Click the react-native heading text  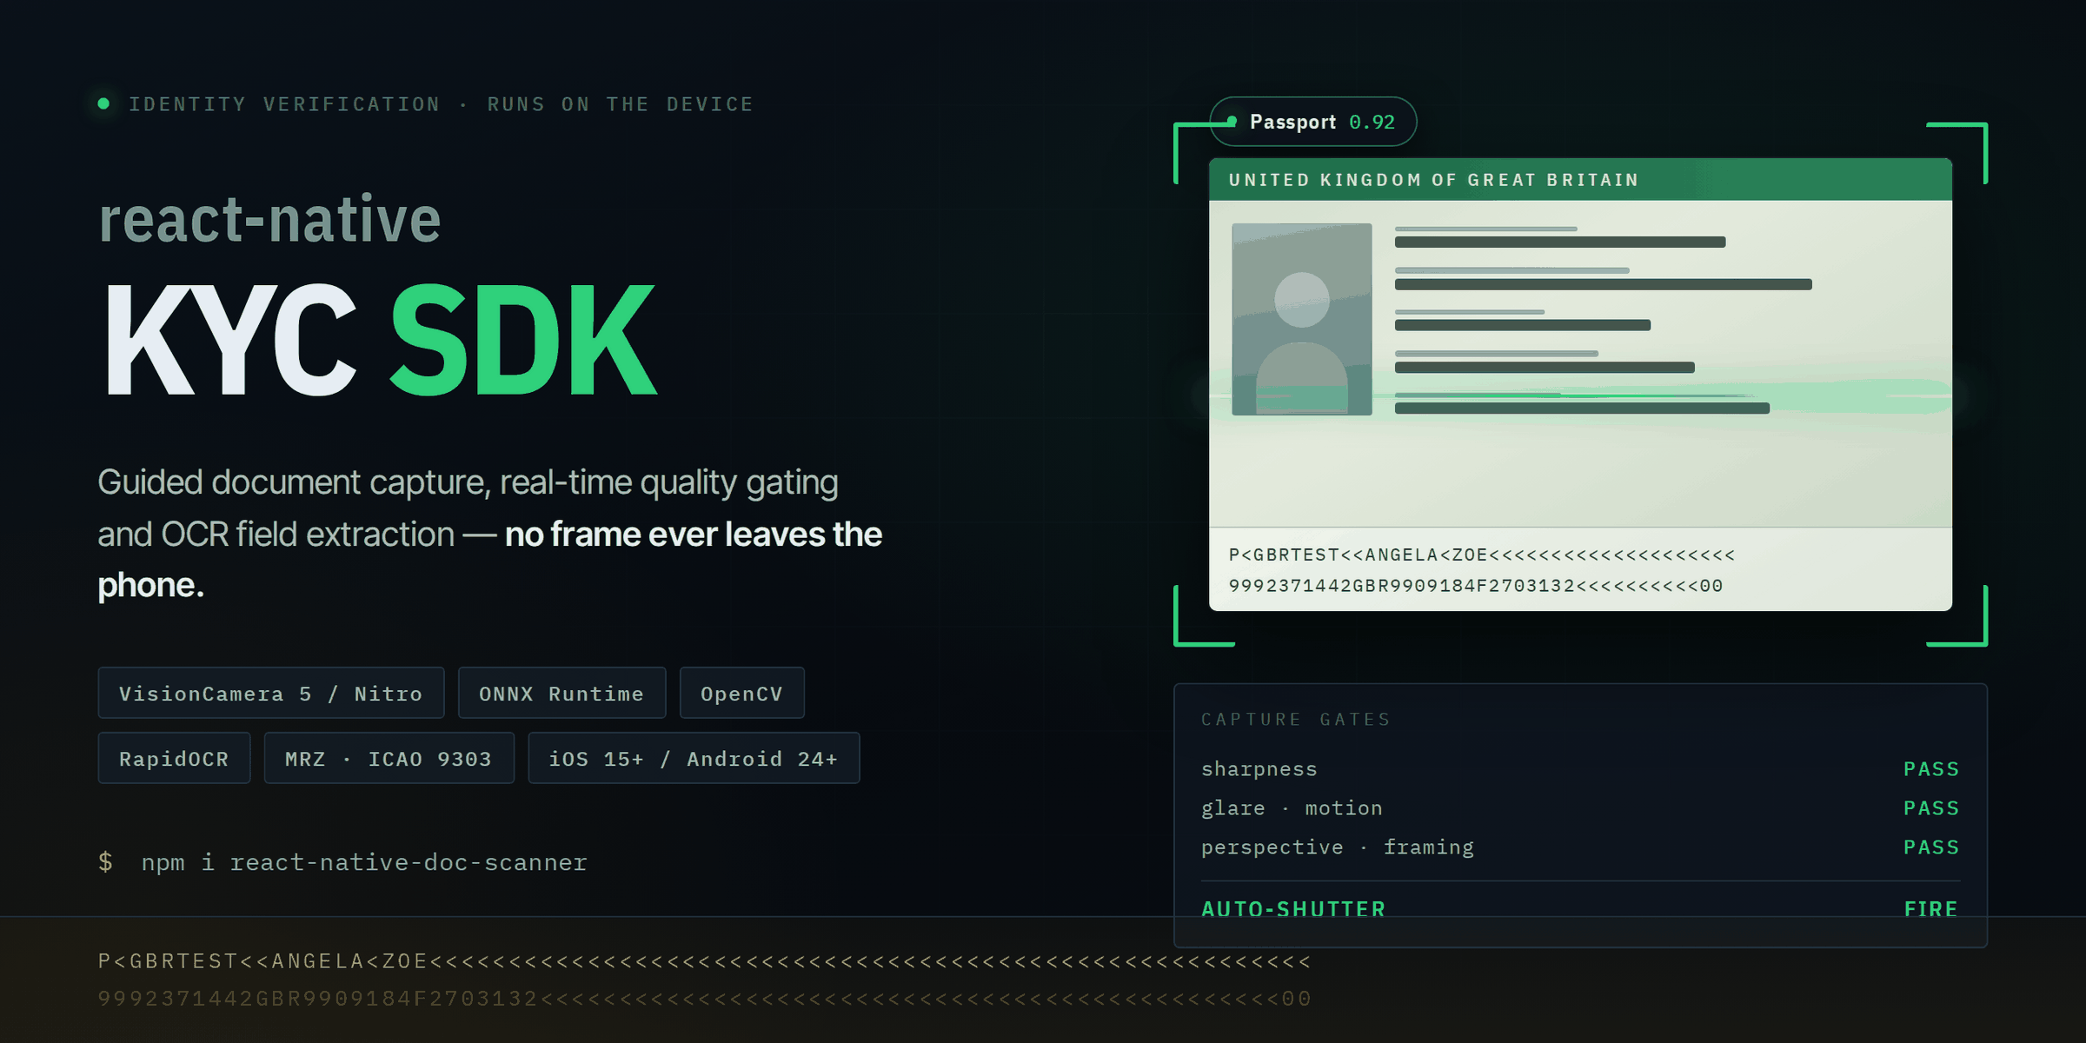[269, 218]
